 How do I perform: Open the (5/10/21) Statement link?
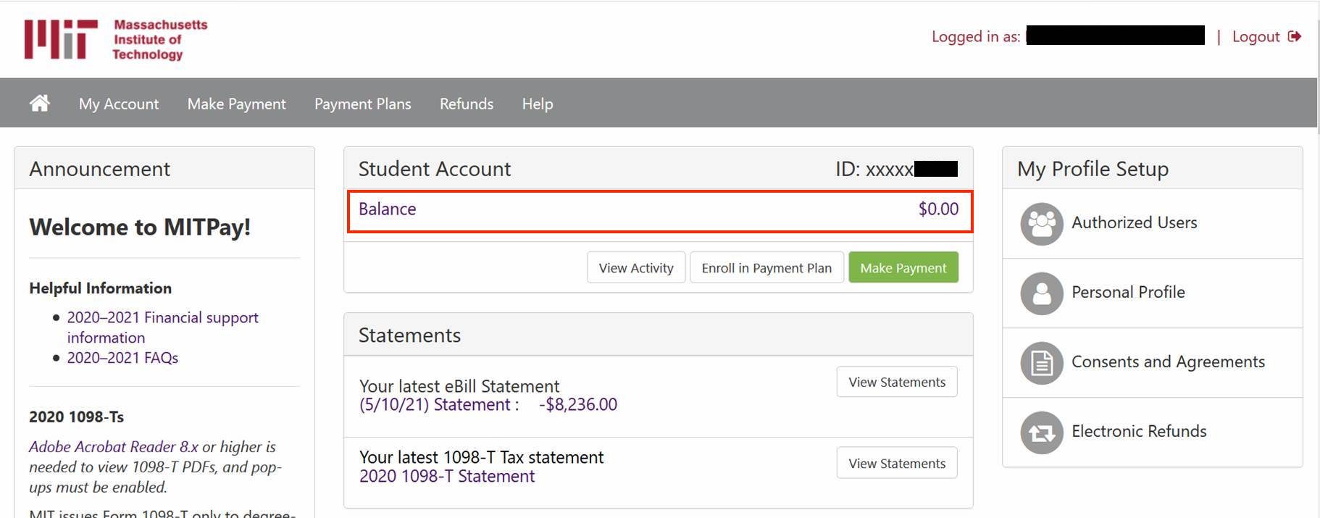click(439, 404)
